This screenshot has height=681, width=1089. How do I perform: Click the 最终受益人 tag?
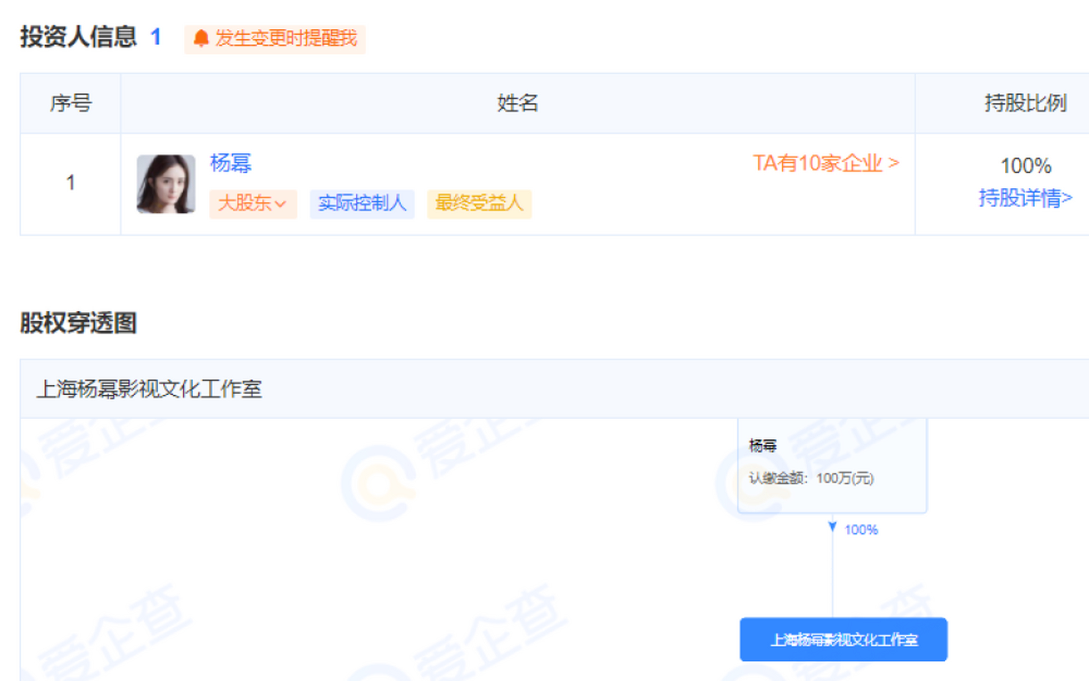pyautogui.click(x=479, y=203)
